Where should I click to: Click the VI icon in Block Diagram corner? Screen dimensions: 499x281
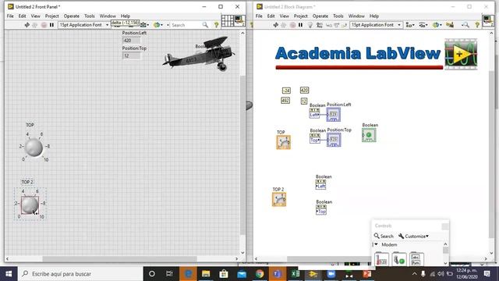[488, 21]
